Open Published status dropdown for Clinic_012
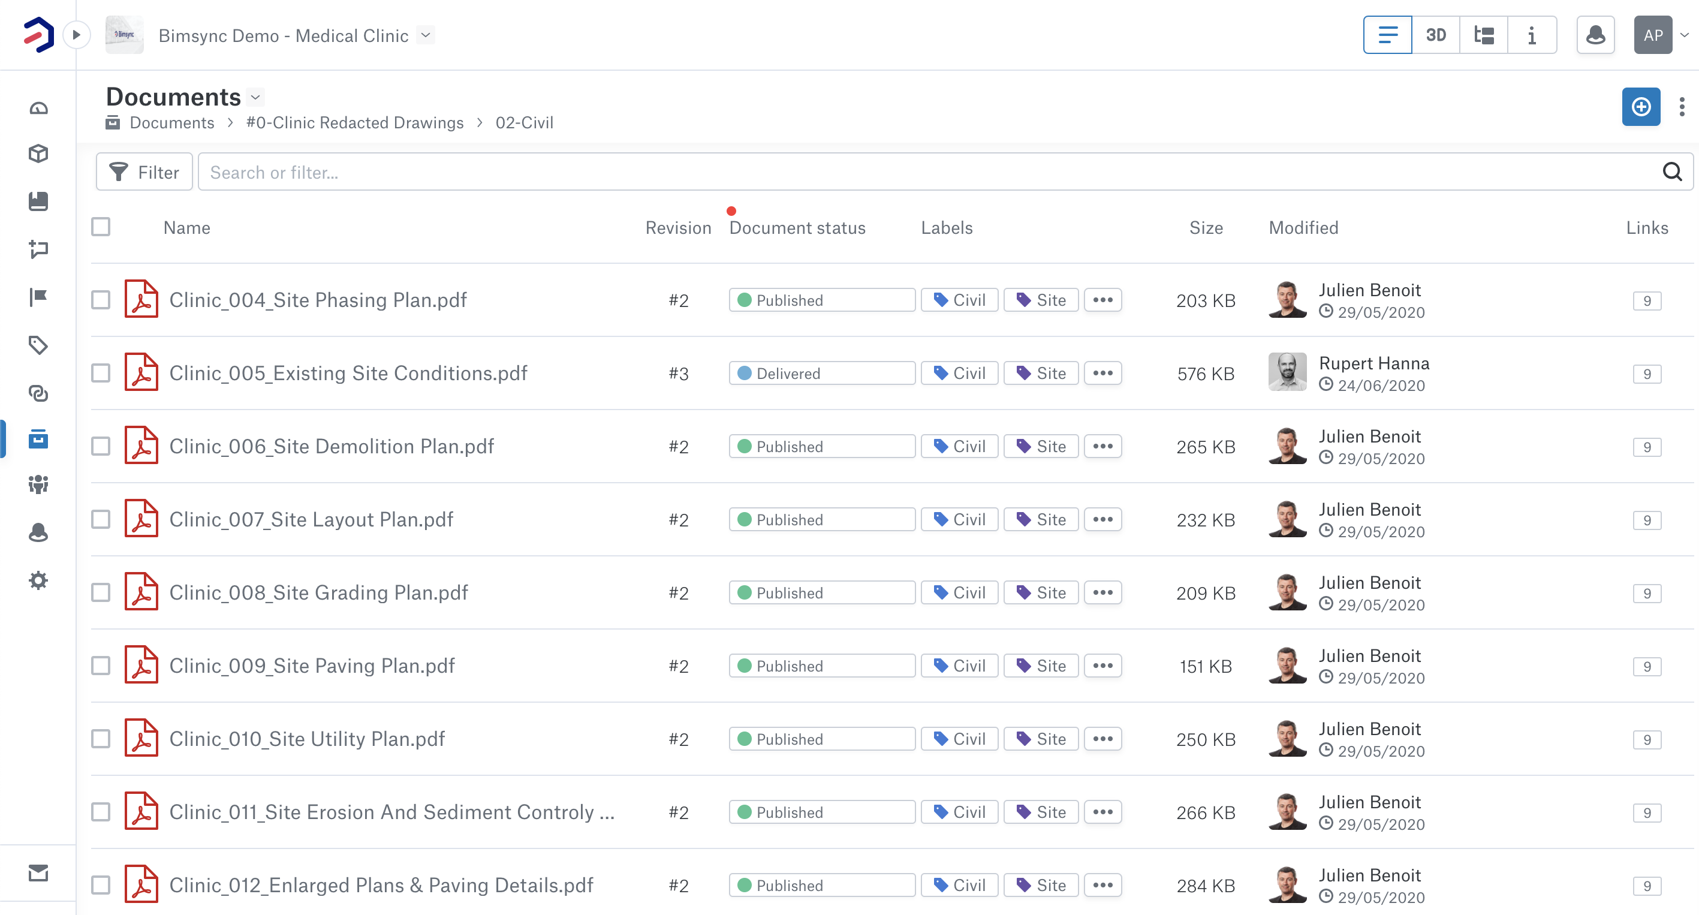 pyautogui.click(x=822, y=885)
